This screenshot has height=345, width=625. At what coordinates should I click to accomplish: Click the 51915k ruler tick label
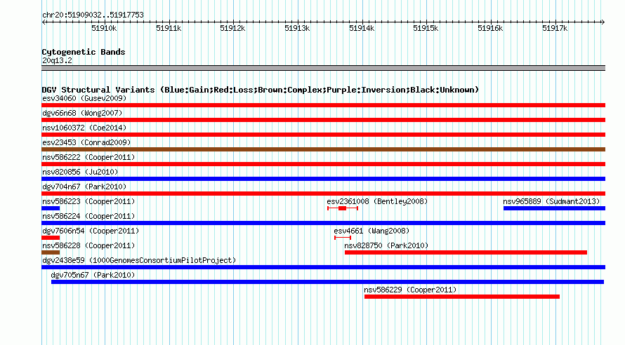click(x=426, y=29)
